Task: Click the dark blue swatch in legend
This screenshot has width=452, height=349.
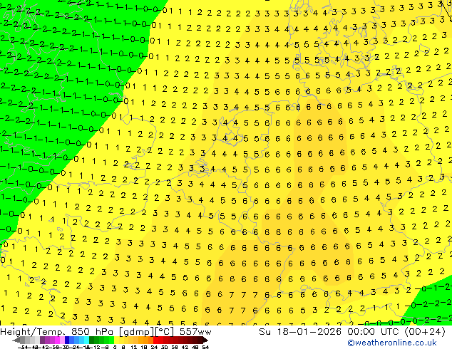Action: [x=67, y=340]
